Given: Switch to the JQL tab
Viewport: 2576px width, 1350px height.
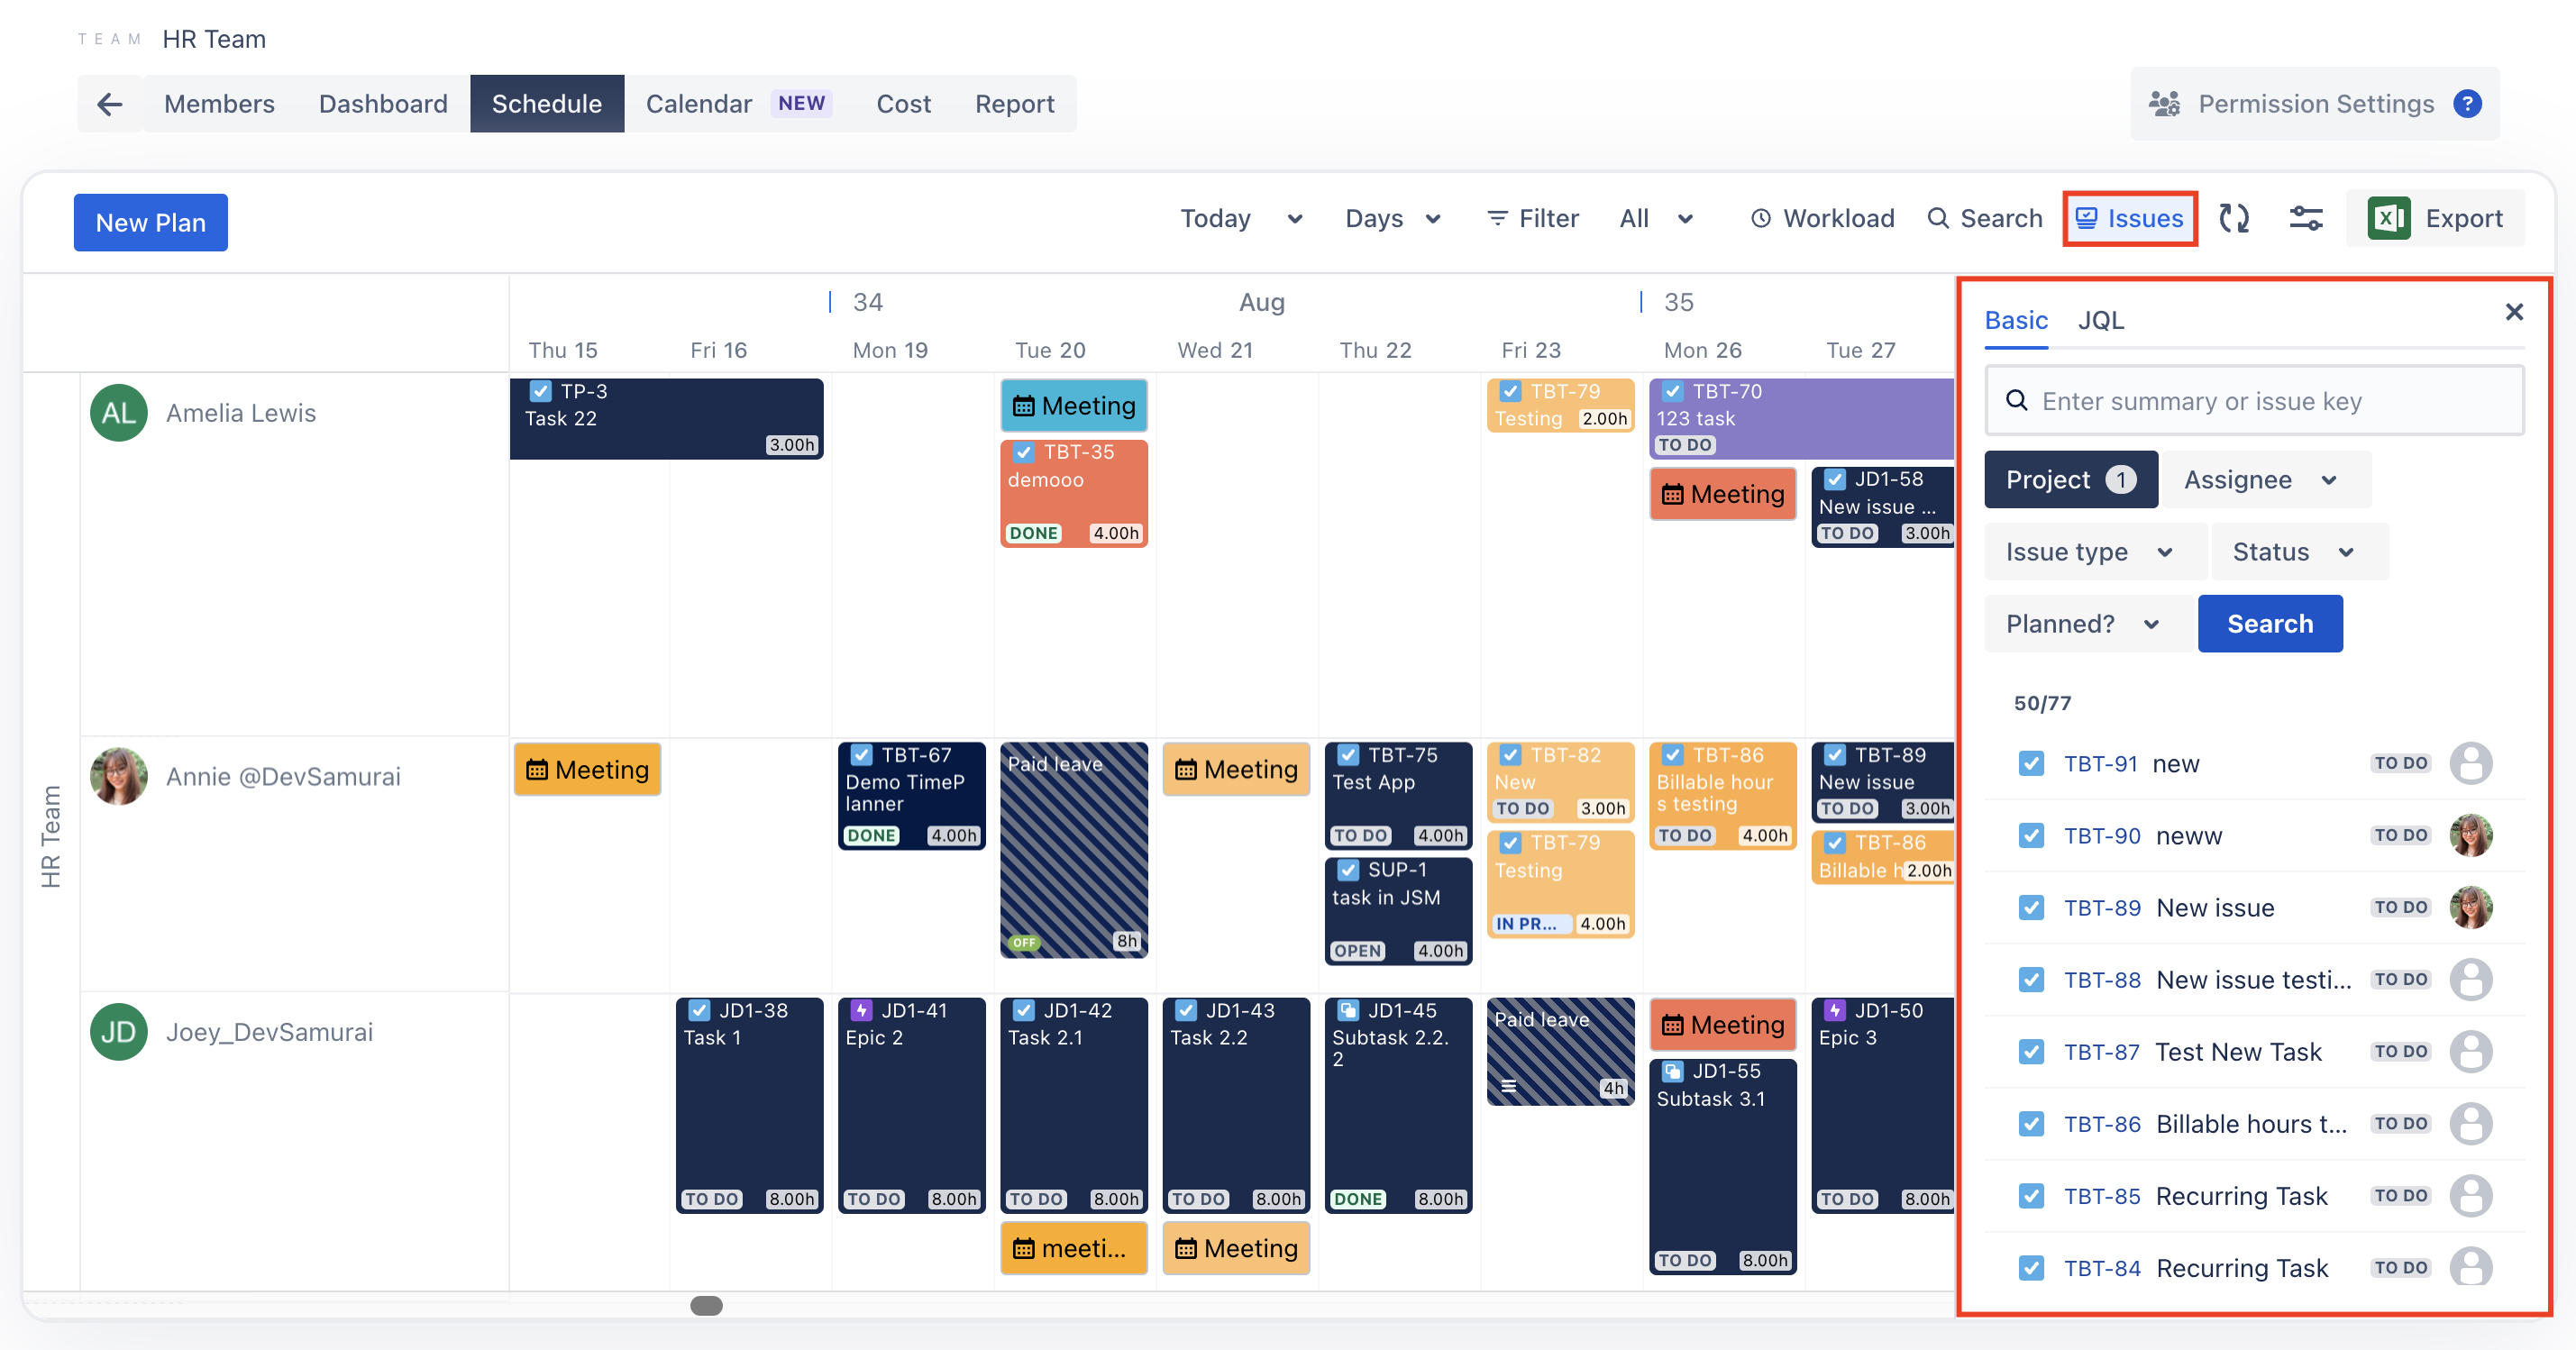Looking at the screenshot, I should tap(2100, 320).
